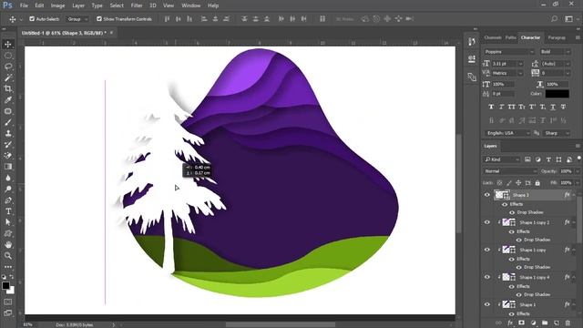
Task: Hide the Shape 1 copy 2 layer
Action: tap(487, 222)
